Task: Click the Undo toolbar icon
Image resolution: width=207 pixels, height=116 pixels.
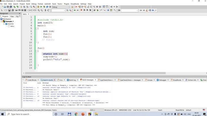Action: (14, 7)
